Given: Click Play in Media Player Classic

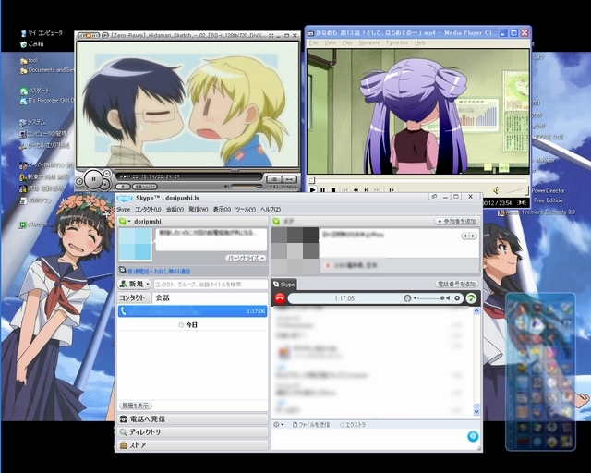Looking at the screenshot, I should pos(312,190).
